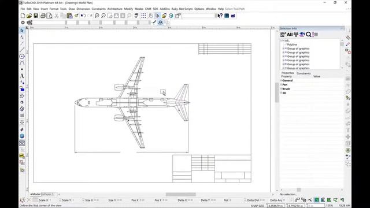The height and width of the screenshot is (208, 370).
Task: Click the camera icon beside the gear
Action: [x=29, y=23]
